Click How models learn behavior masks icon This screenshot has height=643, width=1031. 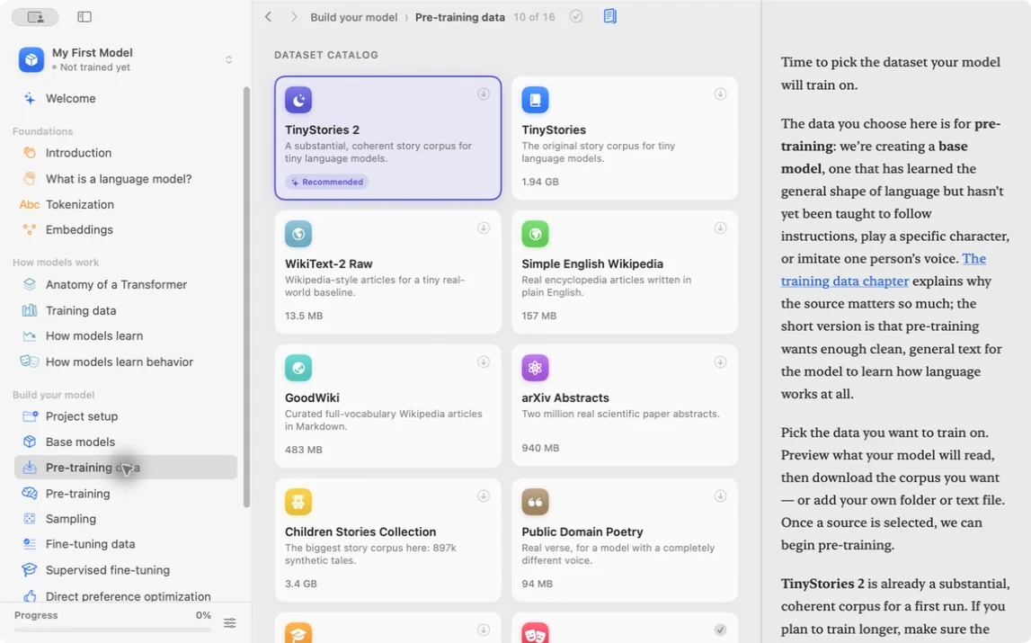pyautogui.click(x=30, y=362)
